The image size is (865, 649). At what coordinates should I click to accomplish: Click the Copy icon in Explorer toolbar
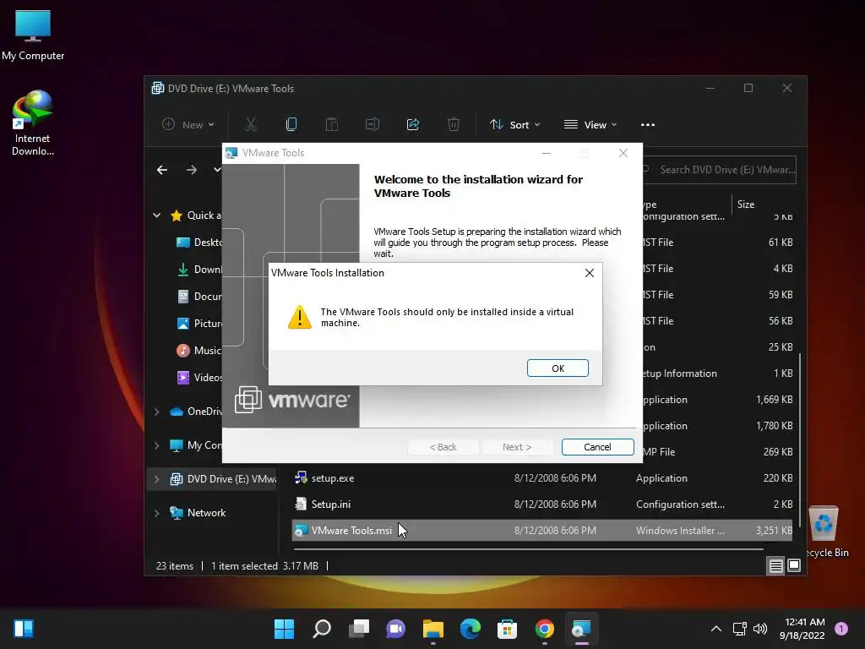pyautogui.click(x=291, y=125)
